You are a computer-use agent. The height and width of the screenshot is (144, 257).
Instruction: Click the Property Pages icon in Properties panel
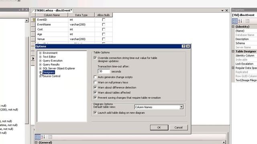click(x=247, y=21)
